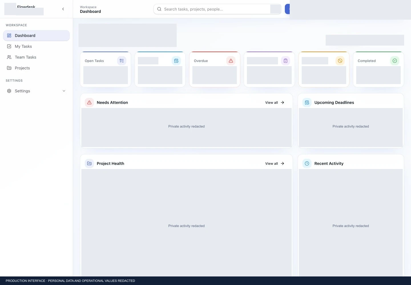Viewport: 411px width, 285px height.
Task: Click the checkmark icon on the Completed card
Action: pyautogui.click(x=395, y=61)
